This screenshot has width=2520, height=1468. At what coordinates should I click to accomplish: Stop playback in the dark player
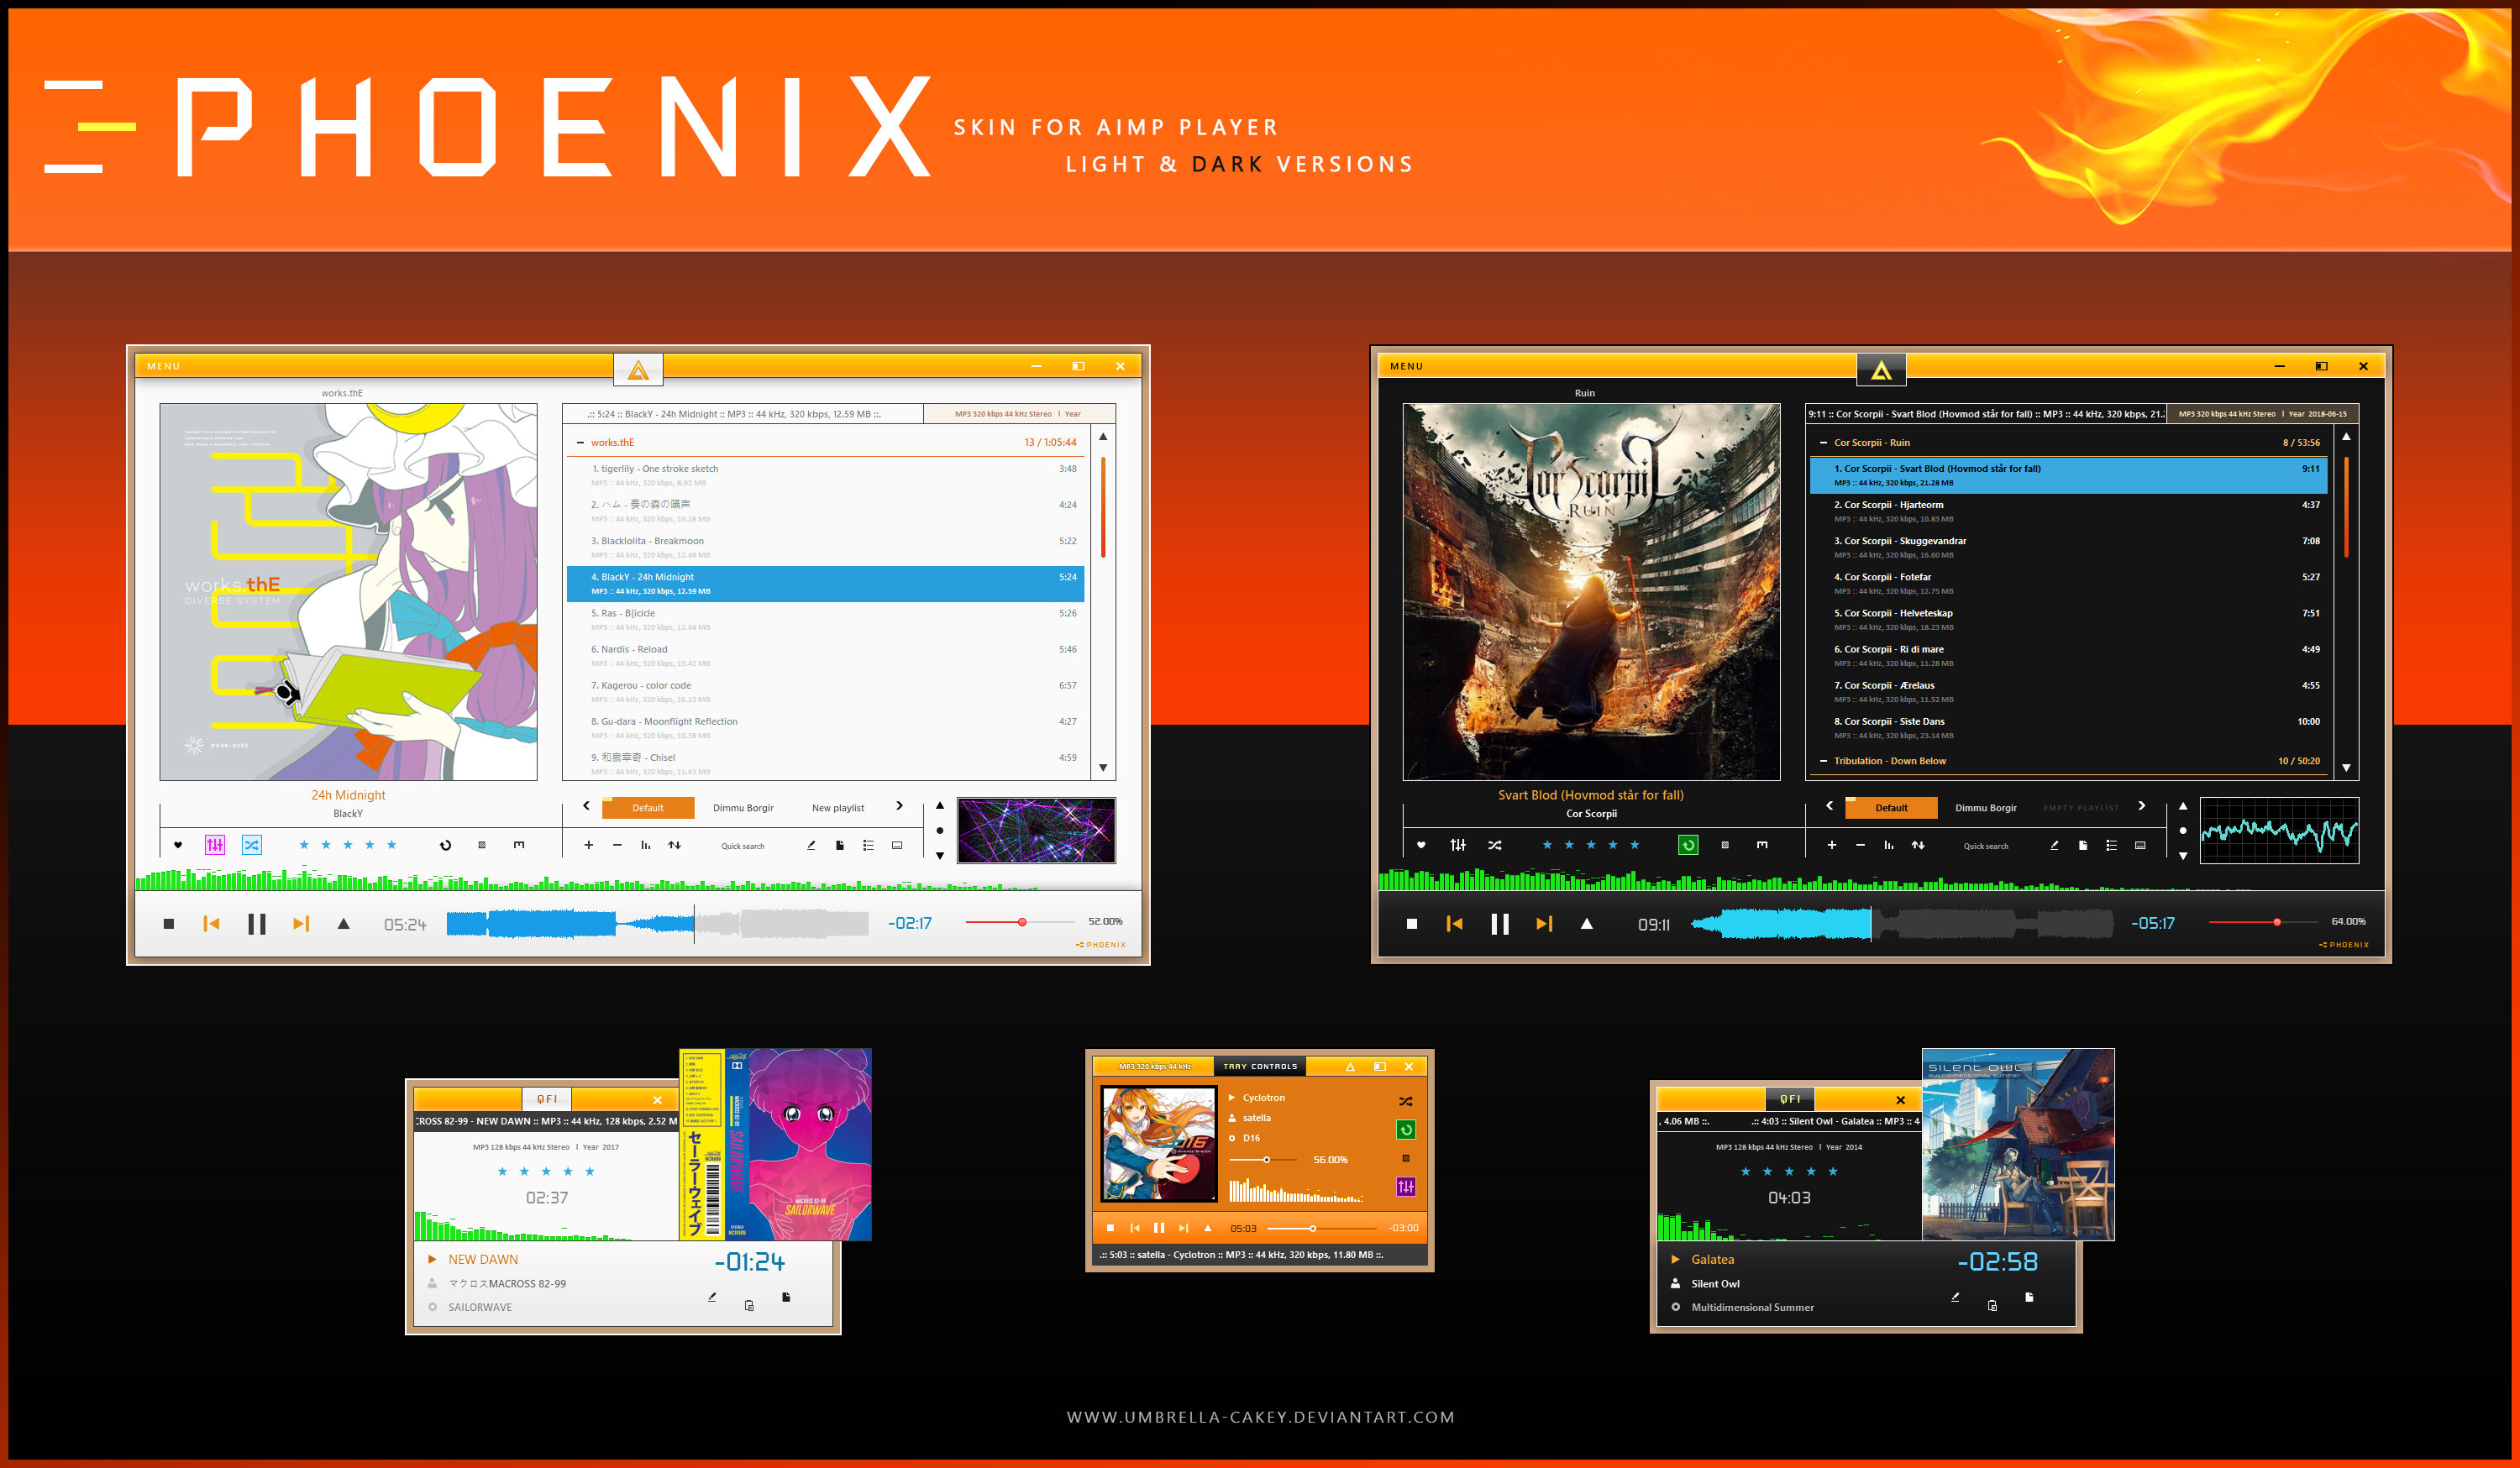coord(1412,924)
